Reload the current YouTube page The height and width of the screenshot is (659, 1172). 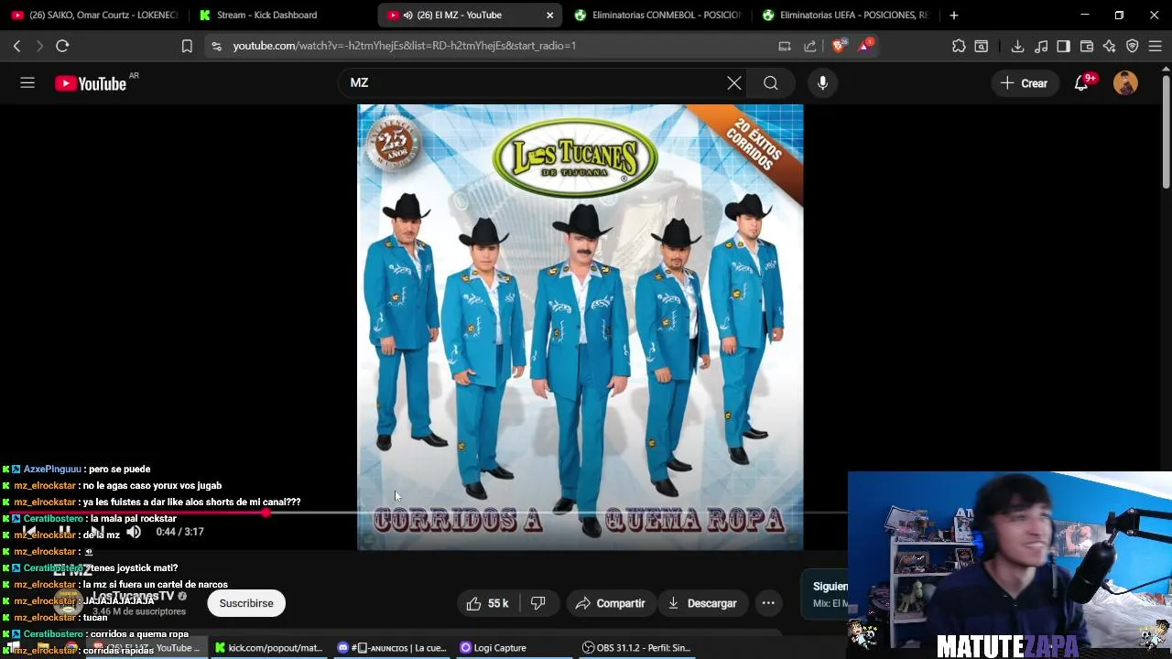click(x=62, y=46)
